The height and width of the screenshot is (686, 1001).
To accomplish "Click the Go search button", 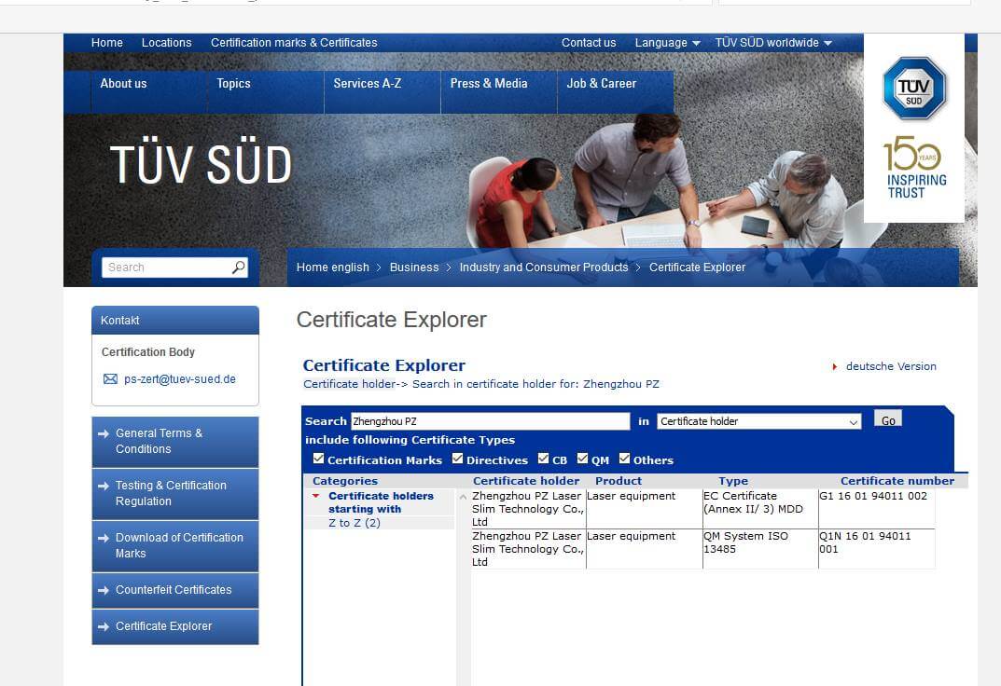I will pyautogui.click(x=888, y=419).
